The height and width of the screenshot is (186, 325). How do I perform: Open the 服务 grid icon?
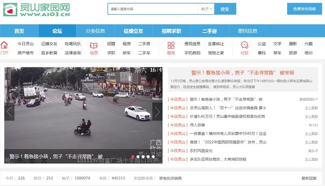point(171,45)
